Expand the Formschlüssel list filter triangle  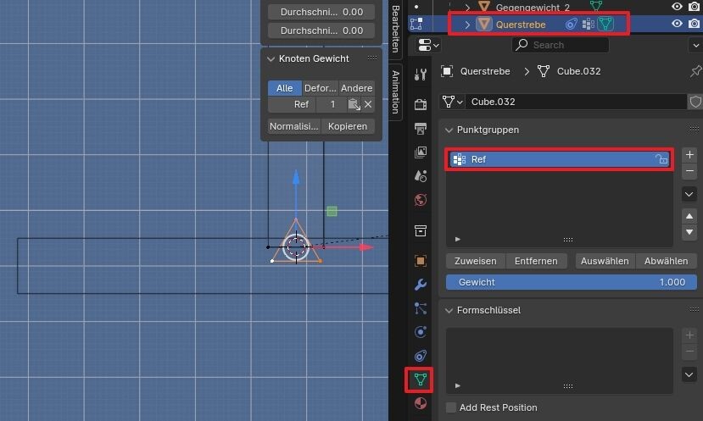pos(457,385)
